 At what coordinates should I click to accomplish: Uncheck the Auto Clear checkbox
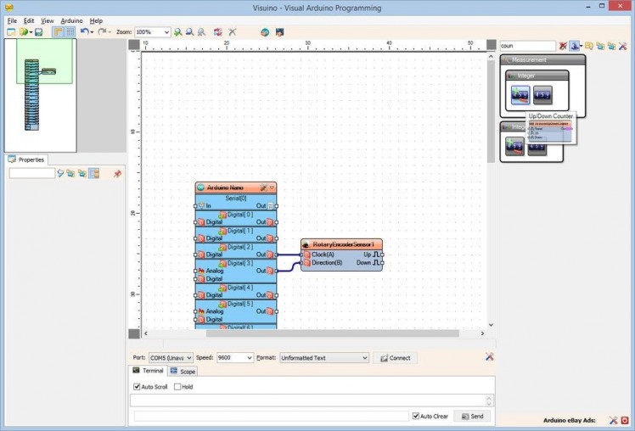tap(416, 417)
